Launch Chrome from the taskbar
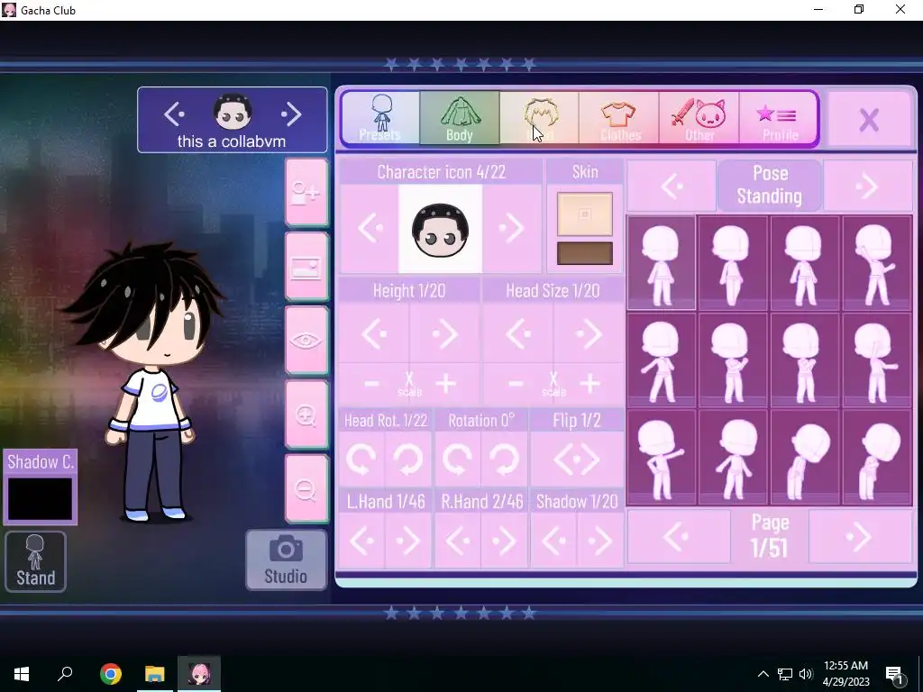Viewport: 923px width, 692px height. coord(111,674)
